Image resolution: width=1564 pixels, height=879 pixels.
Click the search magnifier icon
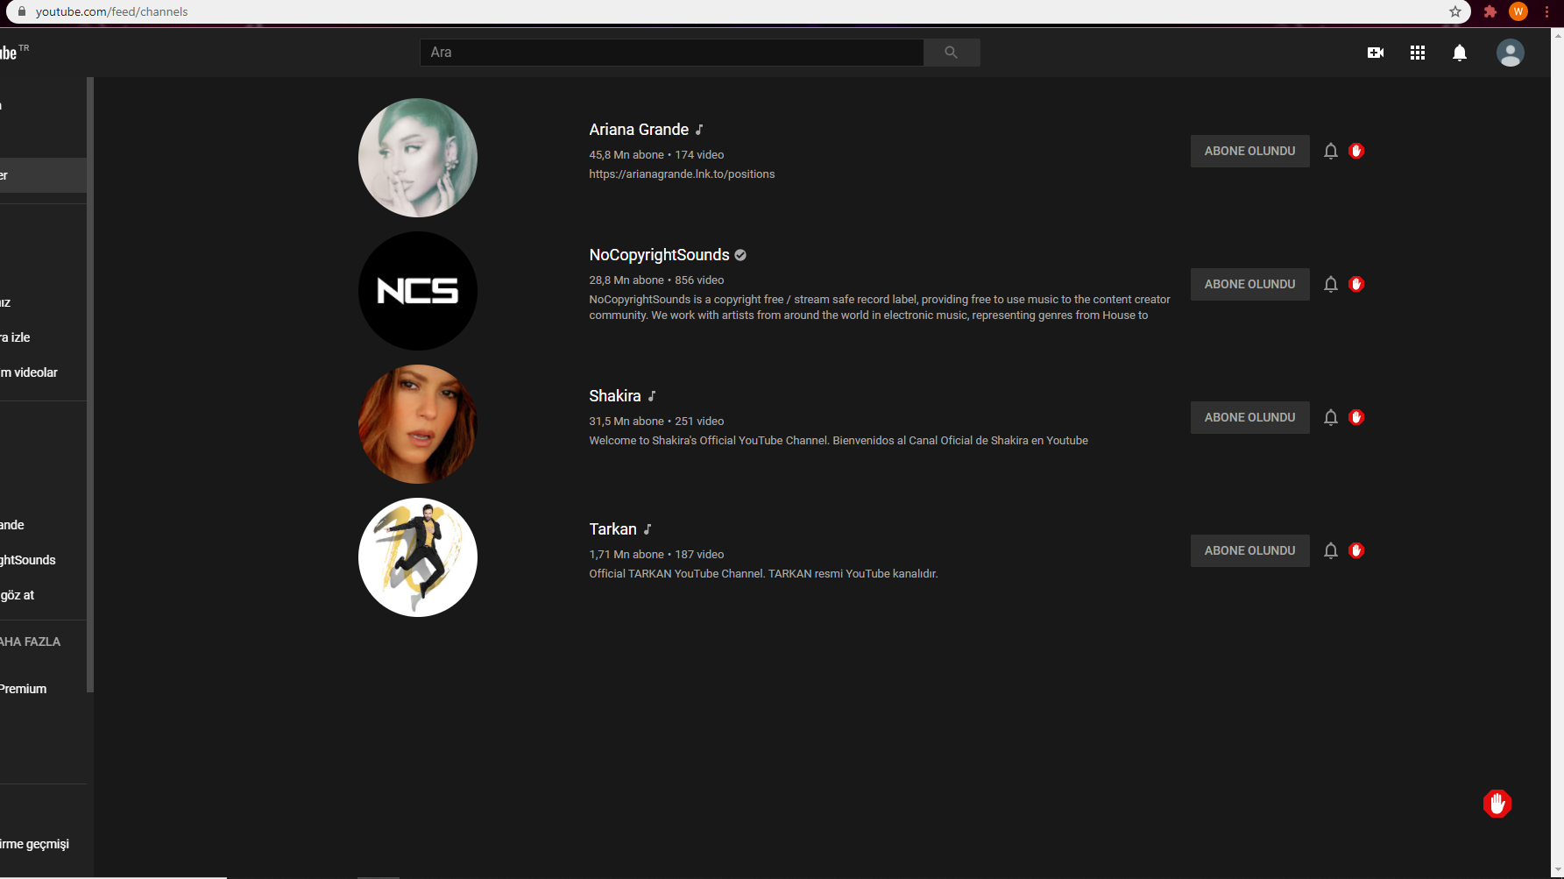click(952, 53)
